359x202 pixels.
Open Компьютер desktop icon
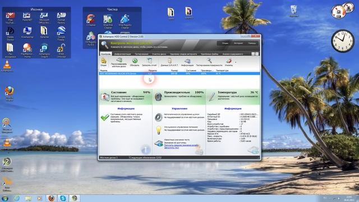(x=27, y=33)
